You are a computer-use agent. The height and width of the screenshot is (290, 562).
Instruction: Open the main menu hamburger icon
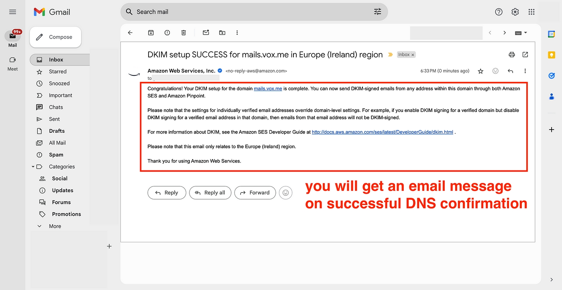[12, 12]
